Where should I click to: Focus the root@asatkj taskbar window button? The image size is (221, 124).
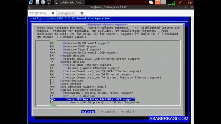[x=69, y=2]
